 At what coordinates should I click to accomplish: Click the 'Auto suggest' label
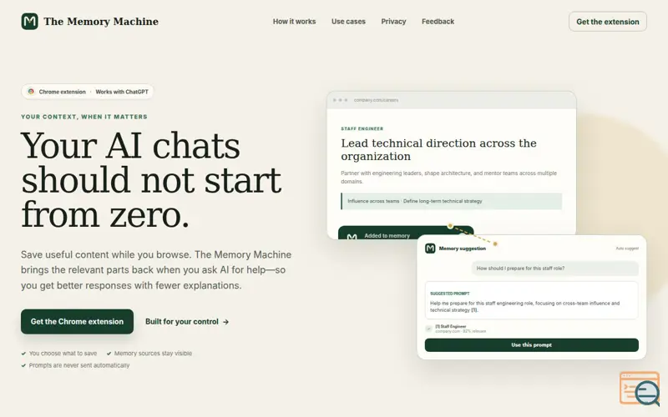tap(627, 249)
